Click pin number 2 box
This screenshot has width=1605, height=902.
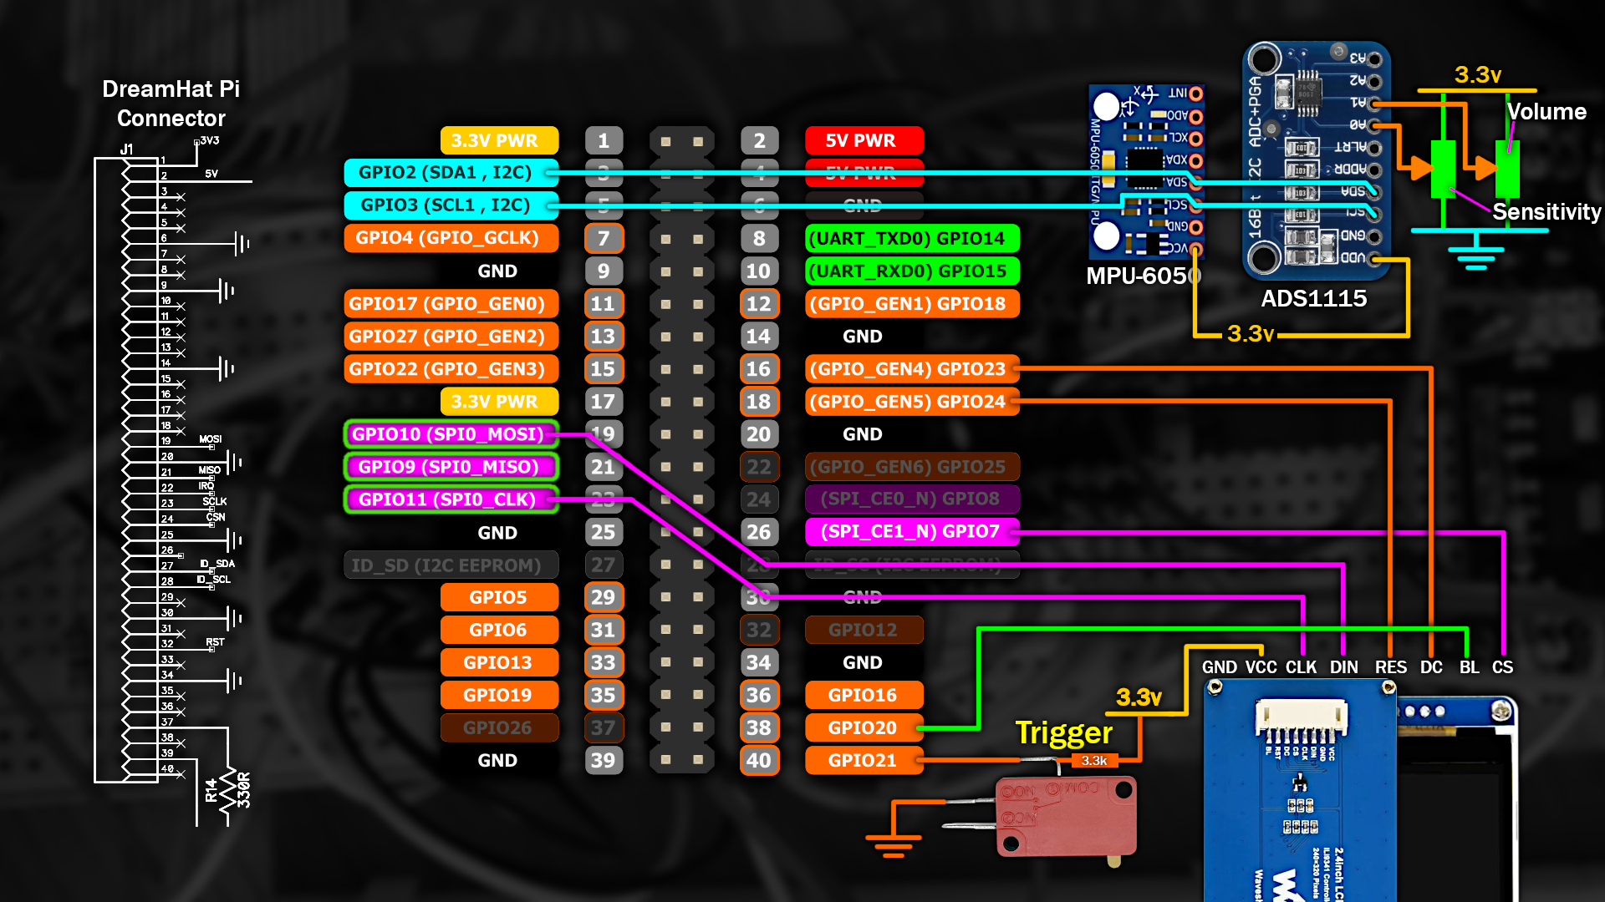(759, 140)
